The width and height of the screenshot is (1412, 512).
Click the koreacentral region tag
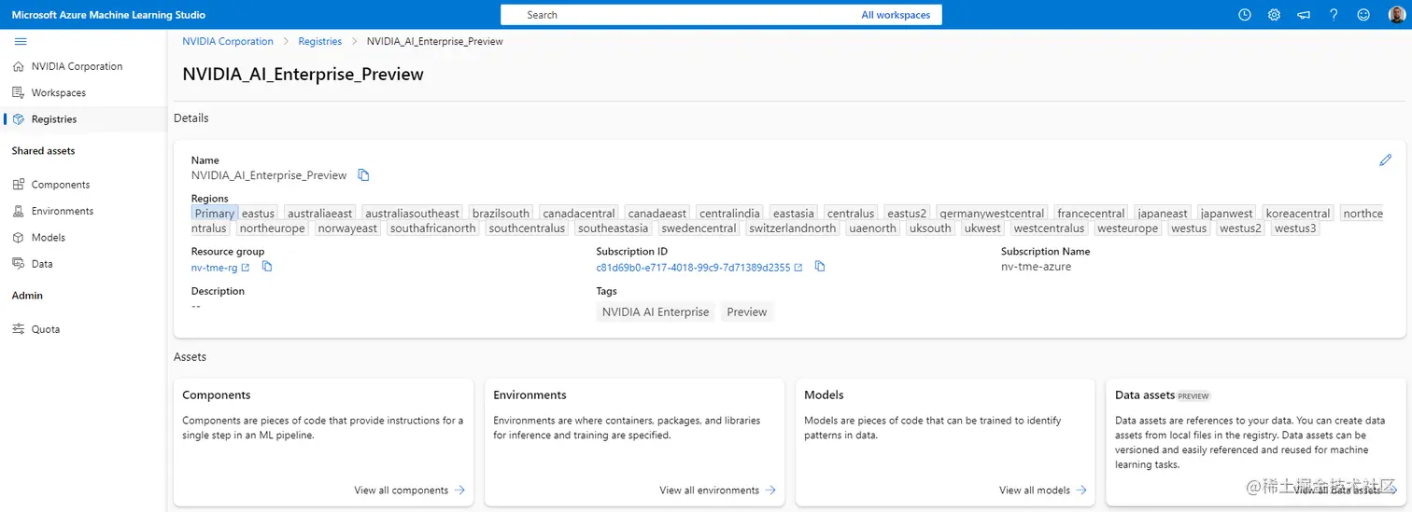(x=1298, y=214)
